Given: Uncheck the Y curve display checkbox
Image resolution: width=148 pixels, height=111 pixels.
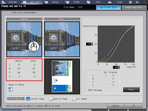Looking at the screenshot, I should (x=113, y=82).
